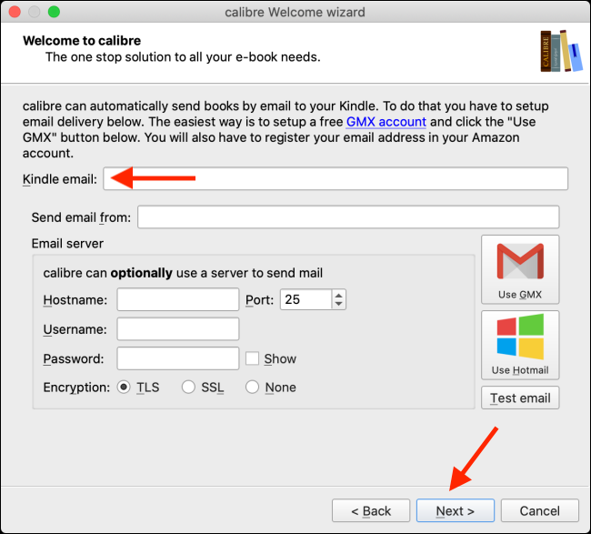Screen dimensions: 591x534
Task: Click the 'Kindle email:' label
Action: 60,179
